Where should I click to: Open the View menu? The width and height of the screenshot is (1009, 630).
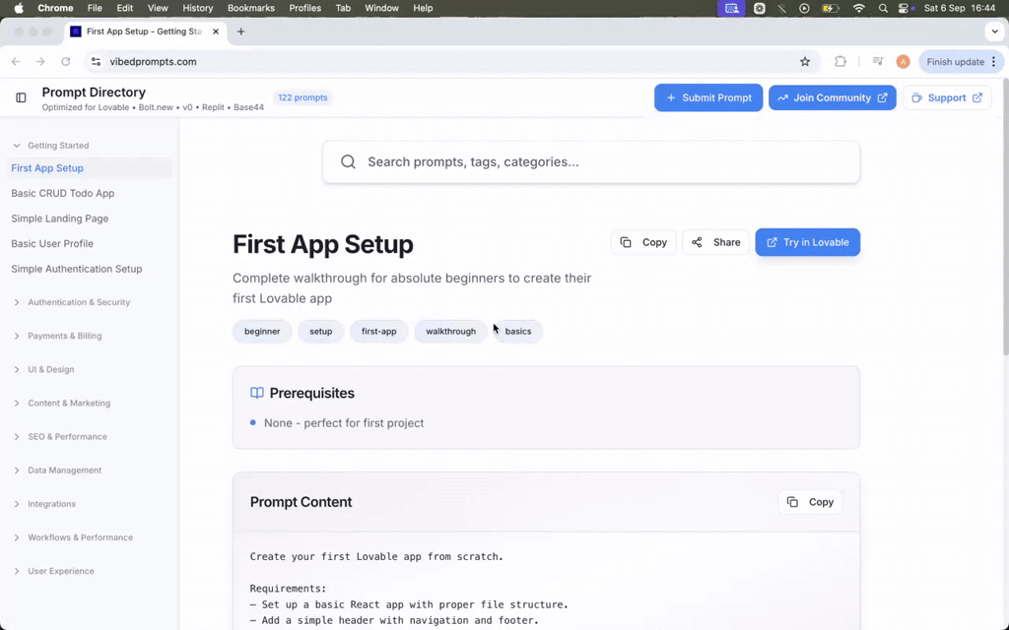pos(158,8)
